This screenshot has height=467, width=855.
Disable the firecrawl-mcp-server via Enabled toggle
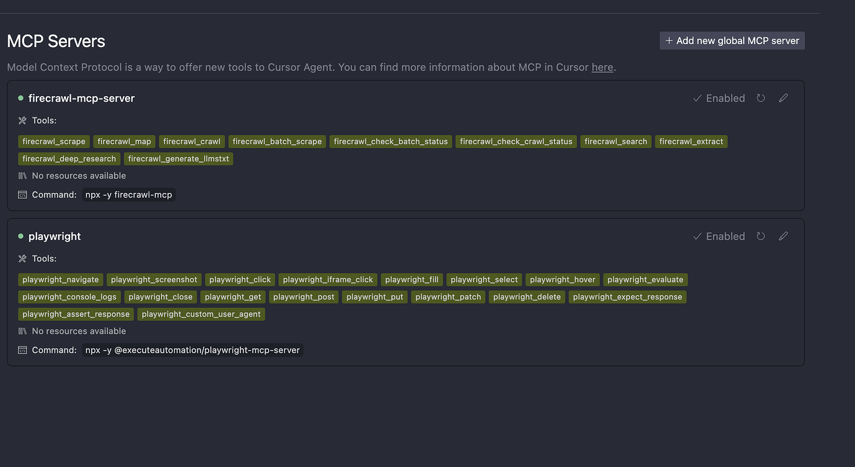(x=719, y=98)
